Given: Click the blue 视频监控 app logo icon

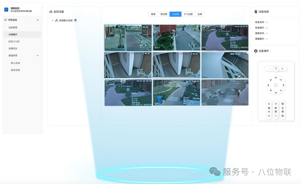Looking at the screenshot, I should [x=6, y=9].
